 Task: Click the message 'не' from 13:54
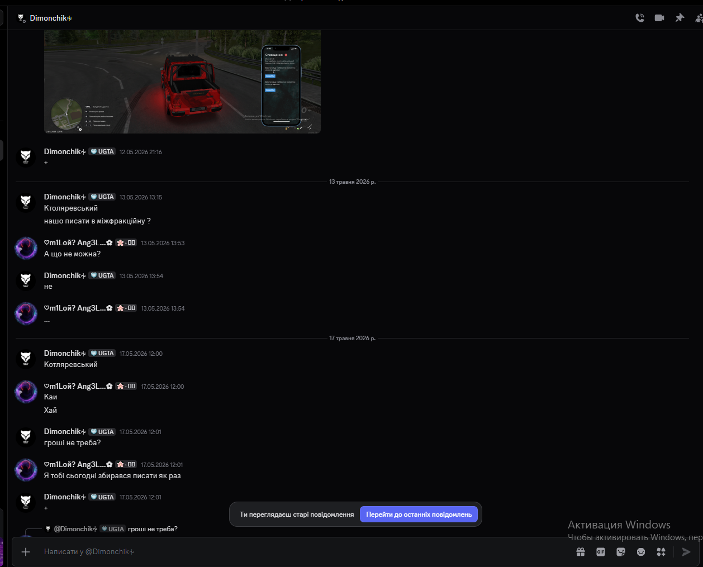pyautogui.click(x=48, y=287)
